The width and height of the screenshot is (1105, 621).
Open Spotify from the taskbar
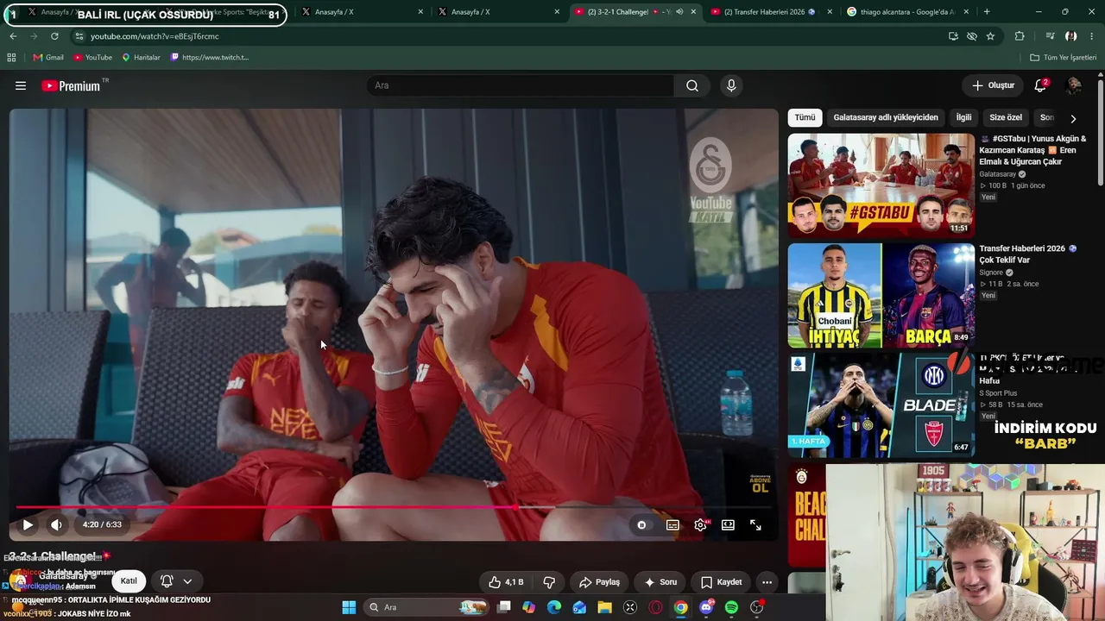[x=731, y=607]
